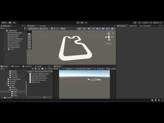Open the Full HD resolution dropdown
164x123 pixels.
pos(86,69)
